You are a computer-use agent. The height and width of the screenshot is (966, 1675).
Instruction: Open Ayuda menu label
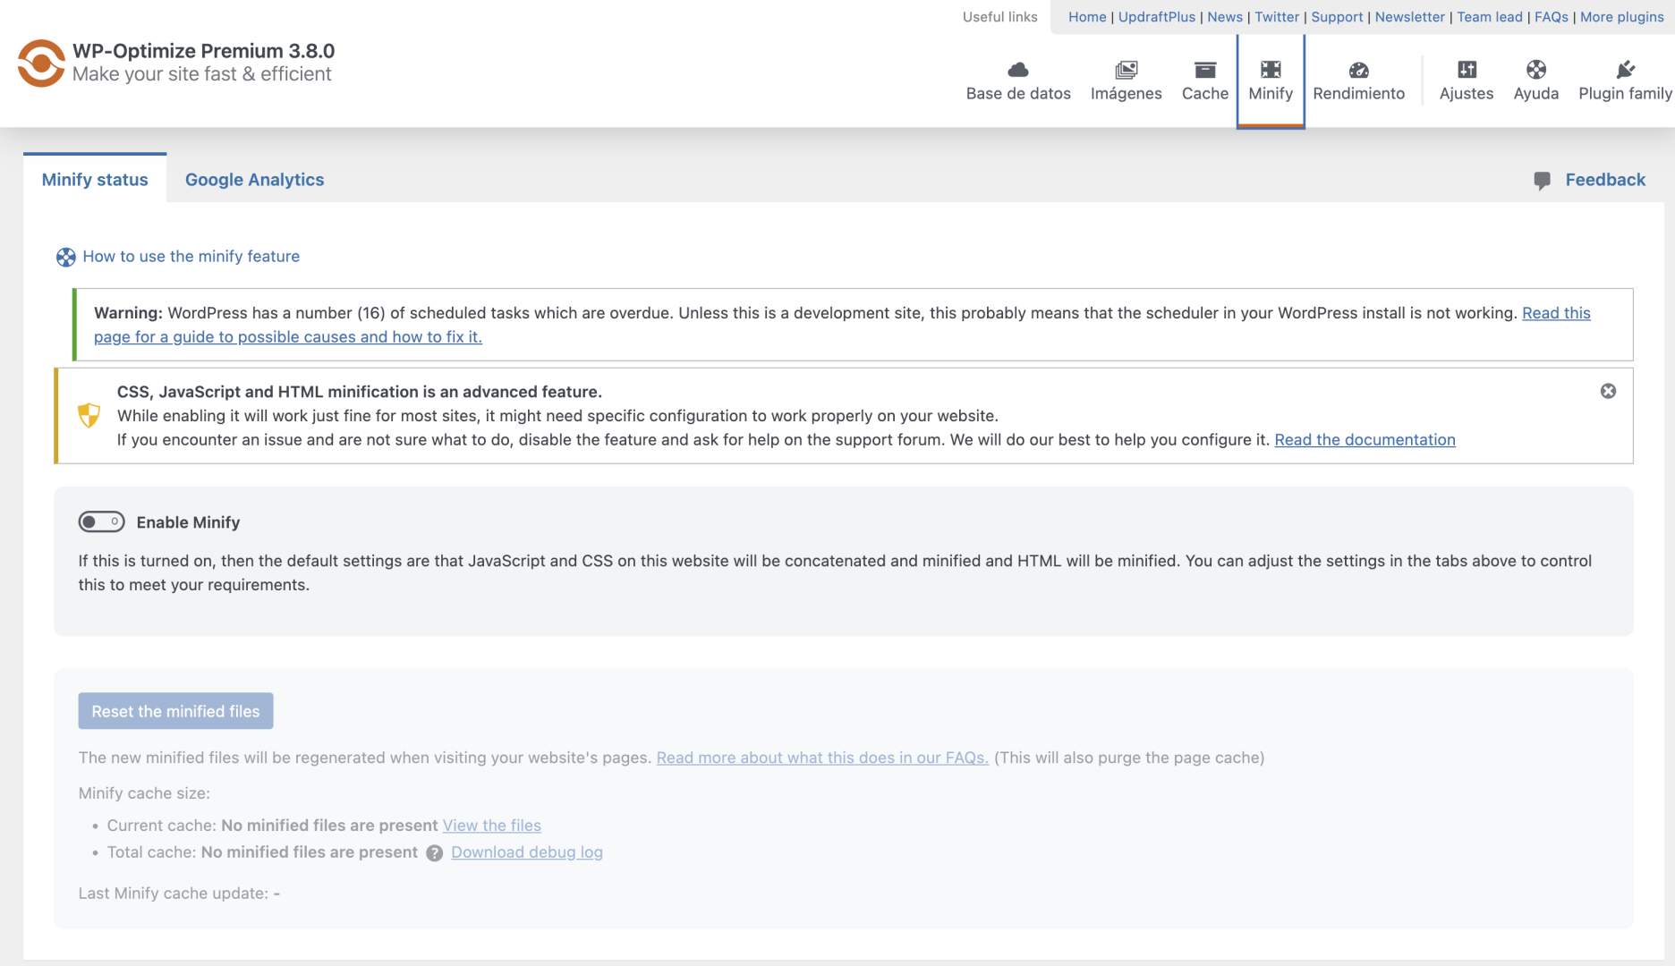click(x=1536, y=93)
